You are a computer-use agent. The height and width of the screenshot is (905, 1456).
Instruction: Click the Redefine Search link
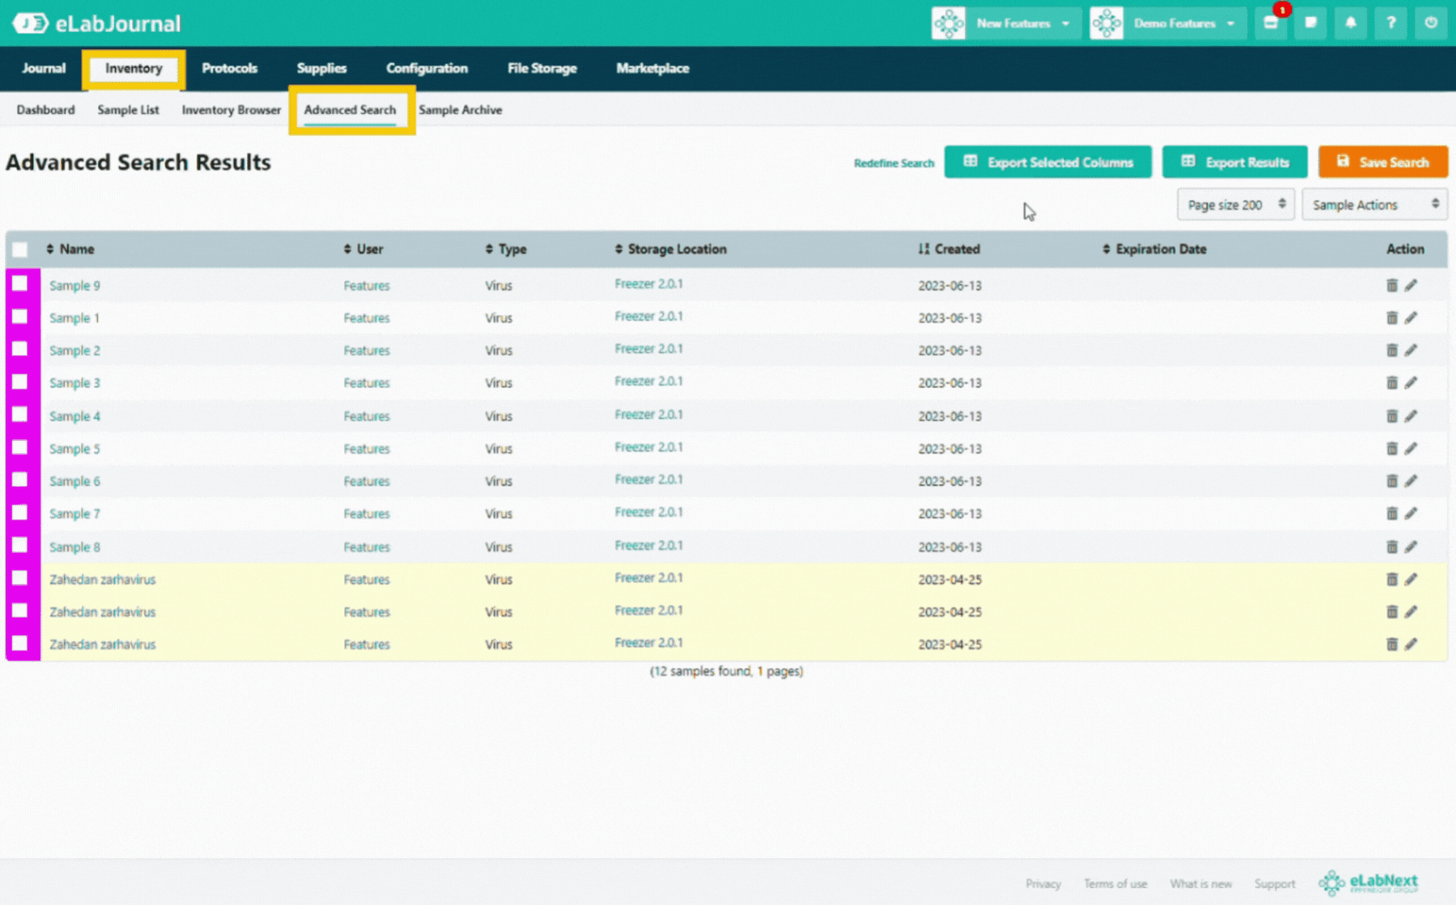[894, 163]
